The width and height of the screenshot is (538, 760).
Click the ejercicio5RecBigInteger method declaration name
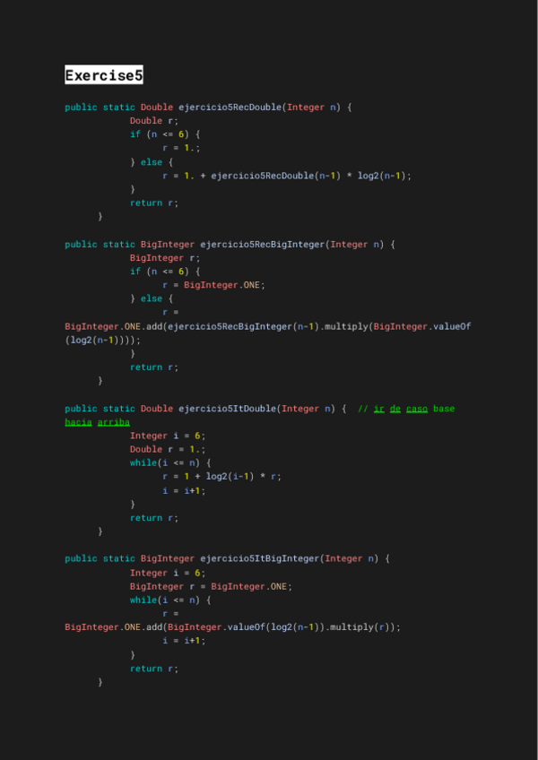(263, 245)
